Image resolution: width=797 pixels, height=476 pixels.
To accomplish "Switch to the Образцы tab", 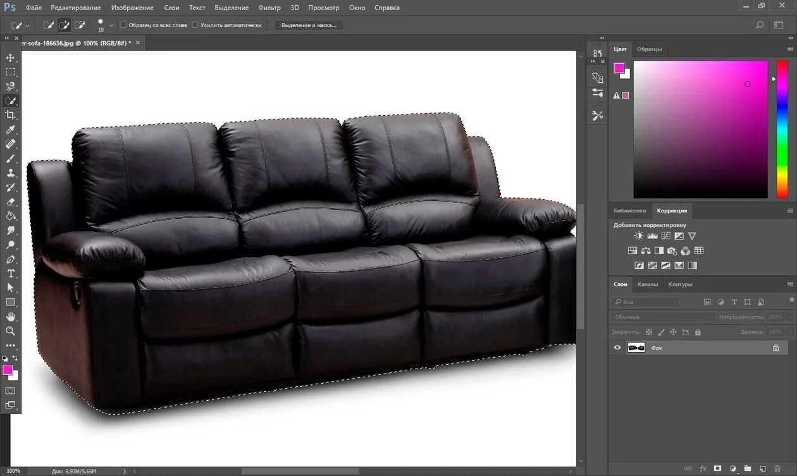I will [650, 49].
